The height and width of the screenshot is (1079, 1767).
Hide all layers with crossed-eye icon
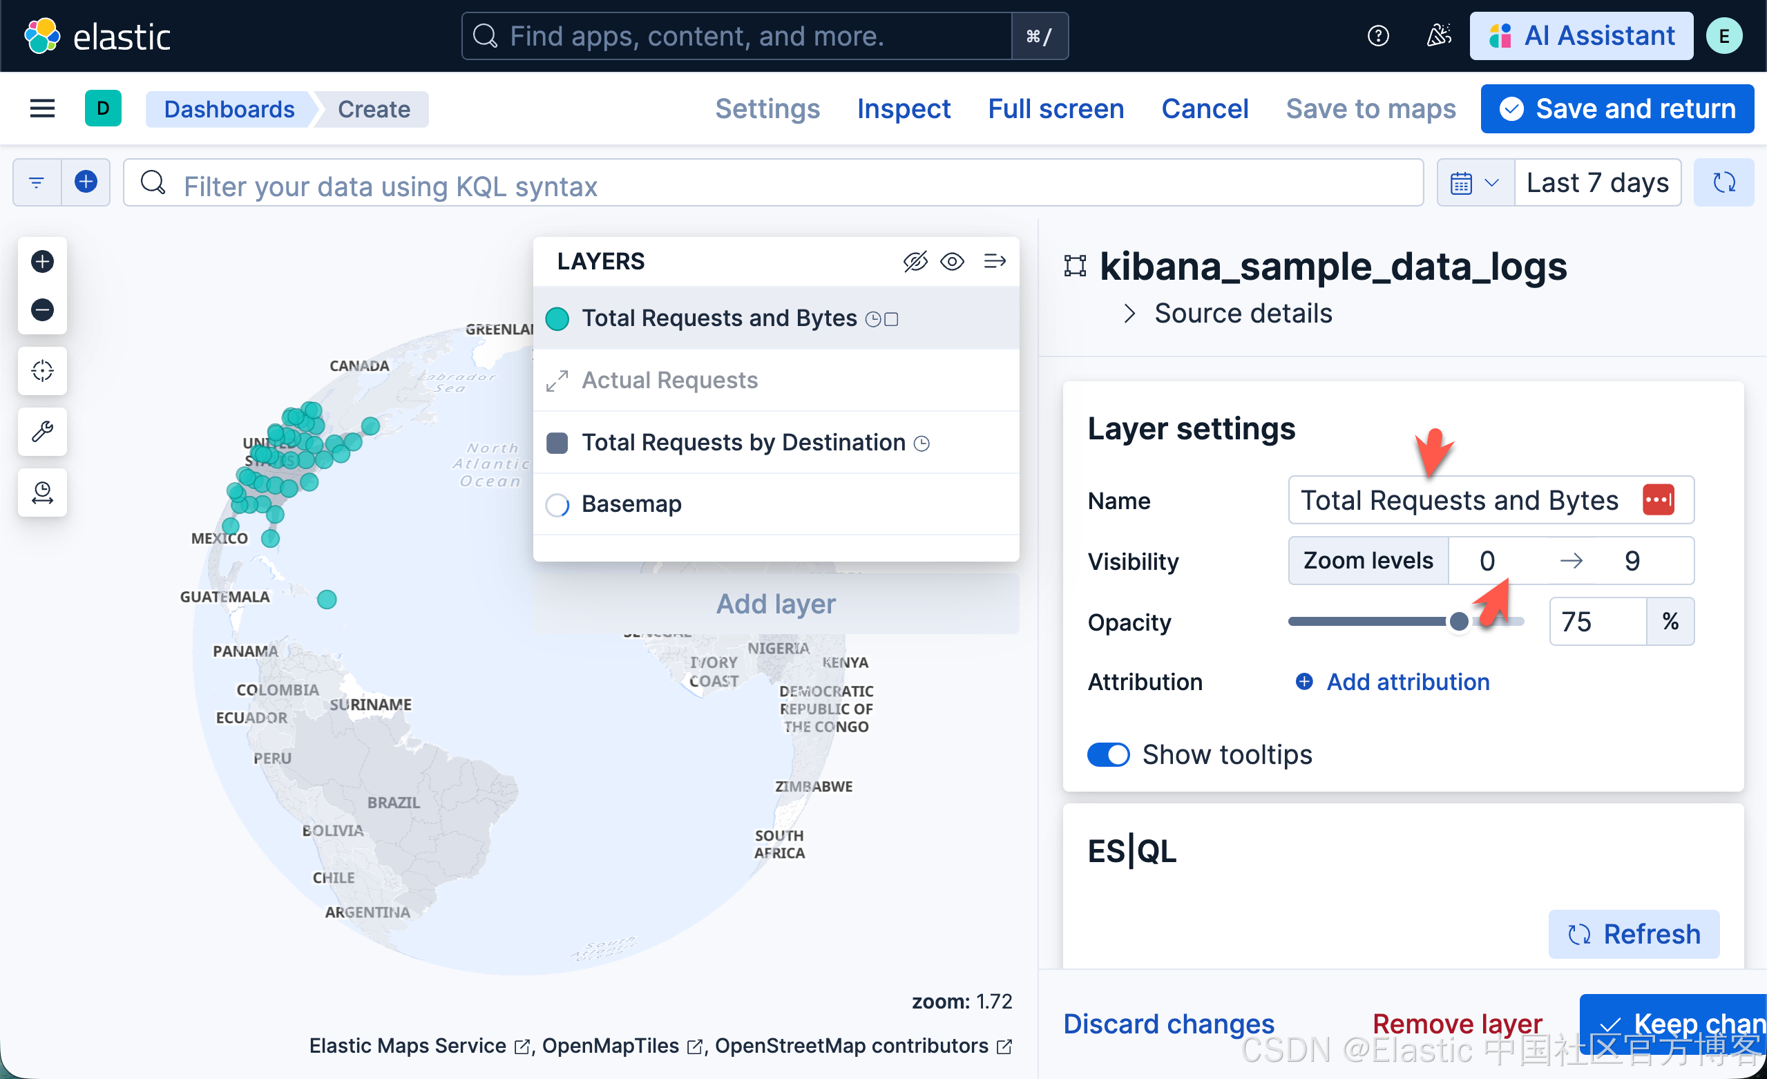click(915, 261)
